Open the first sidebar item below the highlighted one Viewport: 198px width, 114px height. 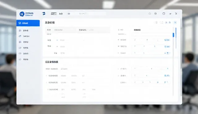click(x=24, y=31)
